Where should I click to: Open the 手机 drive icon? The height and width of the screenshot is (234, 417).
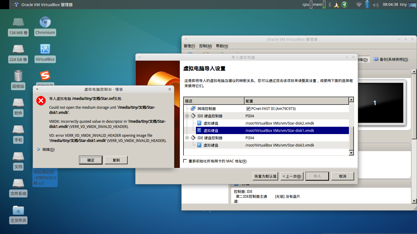click(x=18, y=129)
